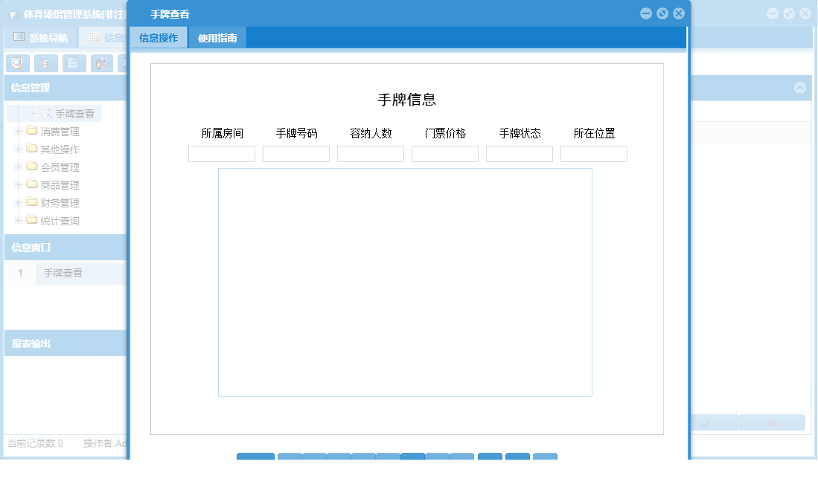Click the green checkmark confirm icon
The height and width of the screenshot is (487, 818).
pos(706,422)
